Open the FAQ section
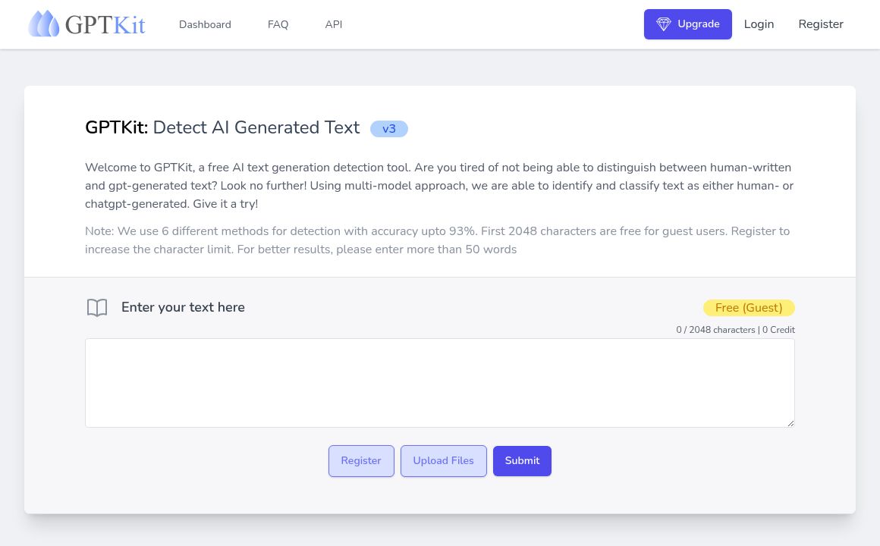 coord(278,24)
